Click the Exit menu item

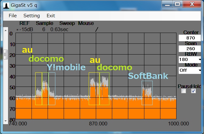point(51,15)
